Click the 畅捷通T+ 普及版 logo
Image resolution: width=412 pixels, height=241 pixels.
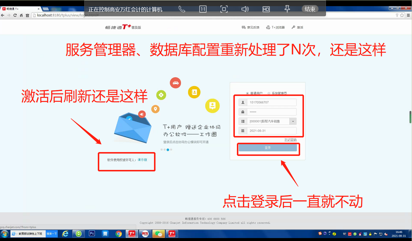coord(123,27)
